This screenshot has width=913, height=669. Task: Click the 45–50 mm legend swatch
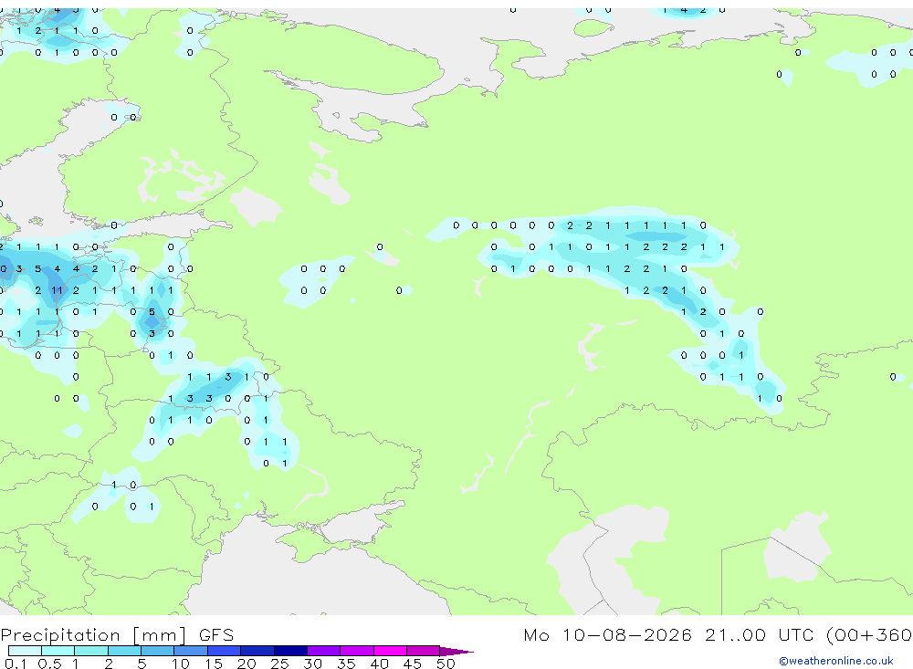click(424, 651)
